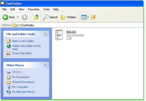Click the folder with red checkmark icon

[93, 17]
